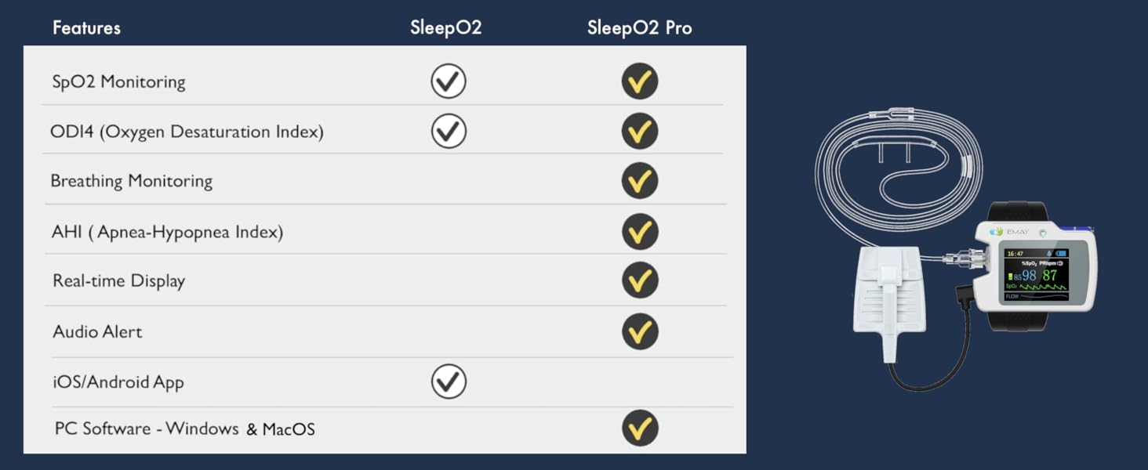This screenshot has height=470, width=1148.
Task: Click the ODI4 (Oxygen Desaturation Index) label
Action: (x=187, y=132)
